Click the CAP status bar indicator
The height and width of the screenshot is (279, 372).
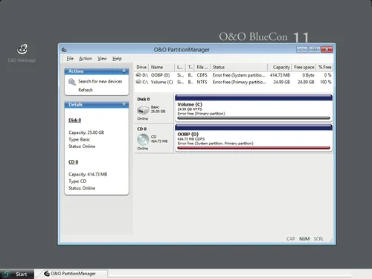tap(290, 239)
